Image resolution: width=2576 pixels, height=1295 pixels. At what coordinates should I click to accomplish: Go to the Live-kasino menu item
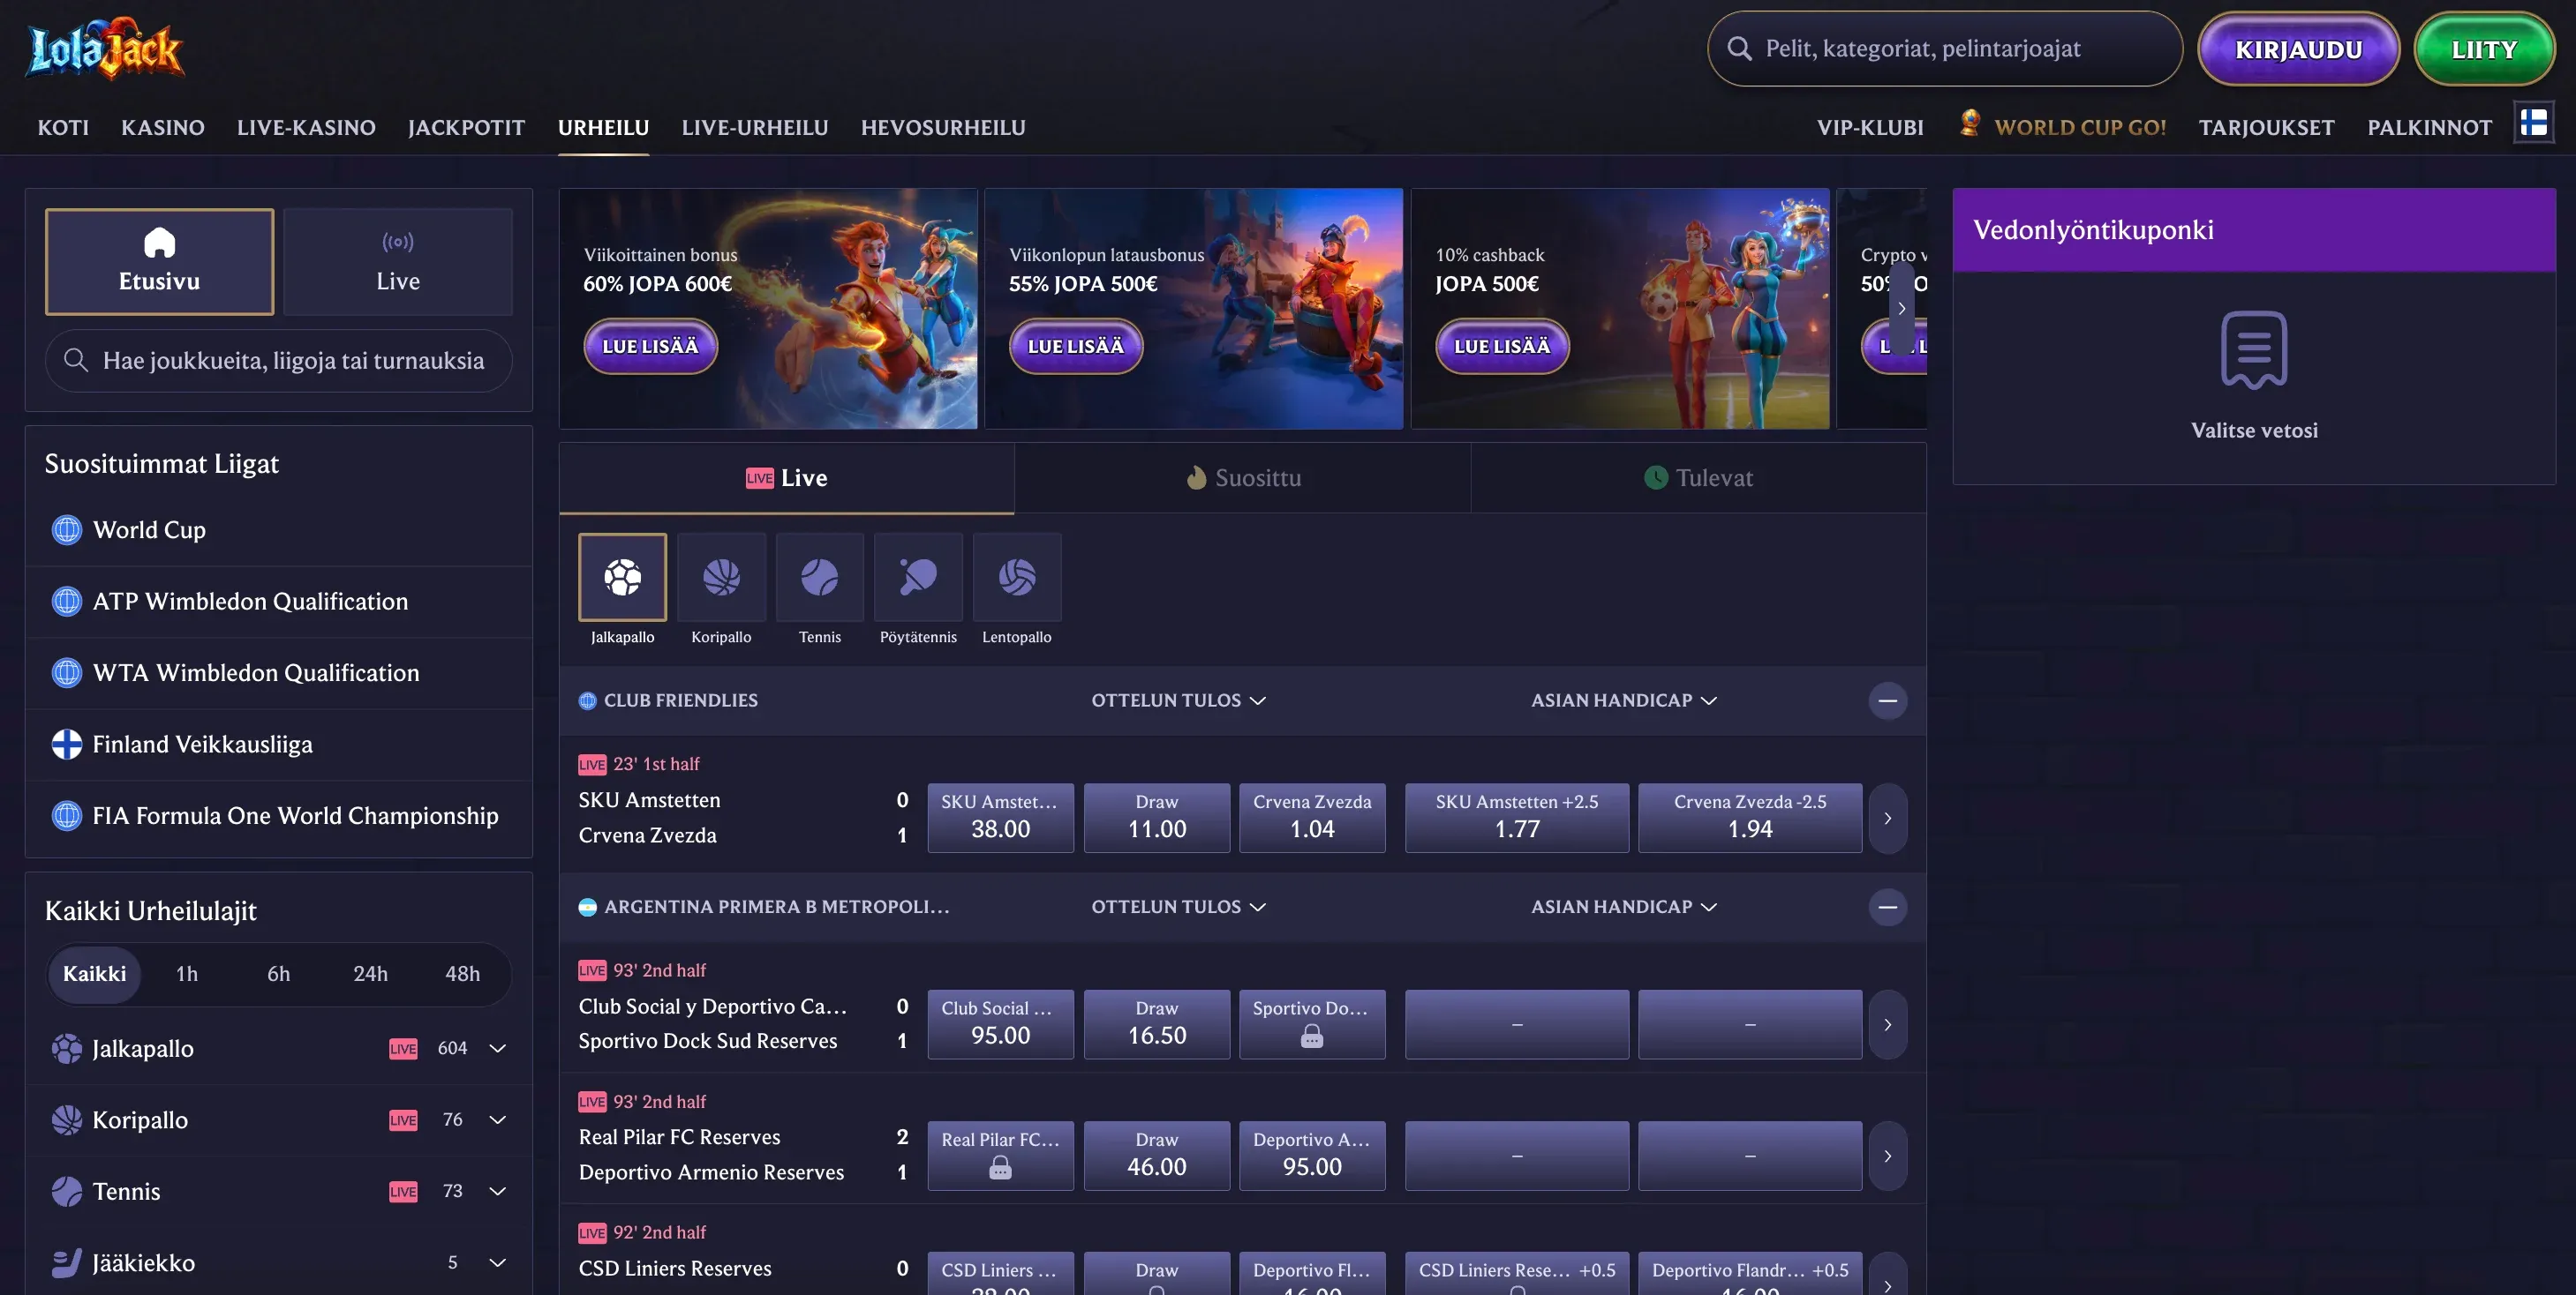(306, 127)
